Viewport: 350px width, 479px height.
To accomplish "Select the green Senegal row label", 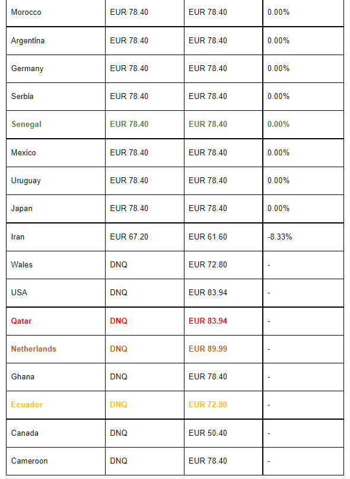I will [26, 124].
